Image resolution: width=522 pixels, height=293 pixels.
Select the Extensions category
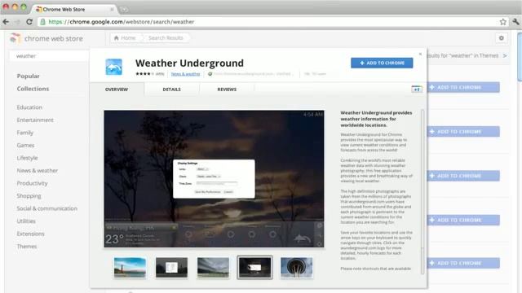point(30,234)
